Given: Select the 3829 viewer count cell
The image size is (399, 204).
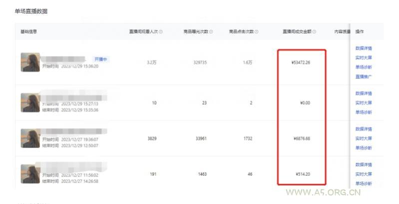Looking at the screenshot, I should tap(152, 139).
